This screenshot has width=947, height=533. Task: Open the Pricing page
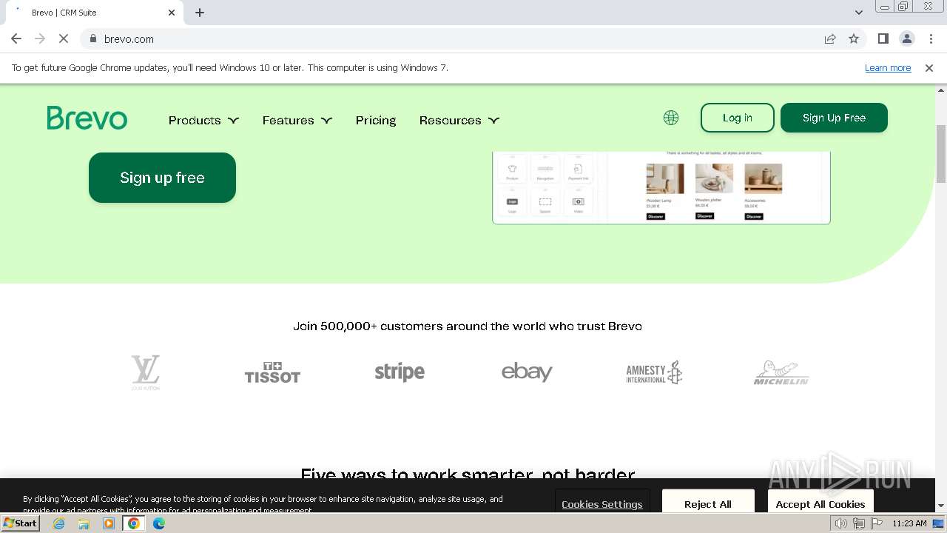(x=376, y=120)
